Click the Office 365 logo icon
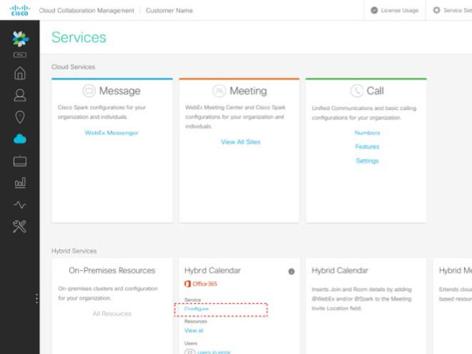This screenshot has height=354, width=472. coord(187,284)
